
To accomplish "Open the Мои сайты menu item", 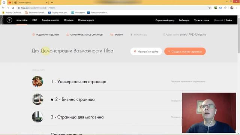I will (22, 20).
